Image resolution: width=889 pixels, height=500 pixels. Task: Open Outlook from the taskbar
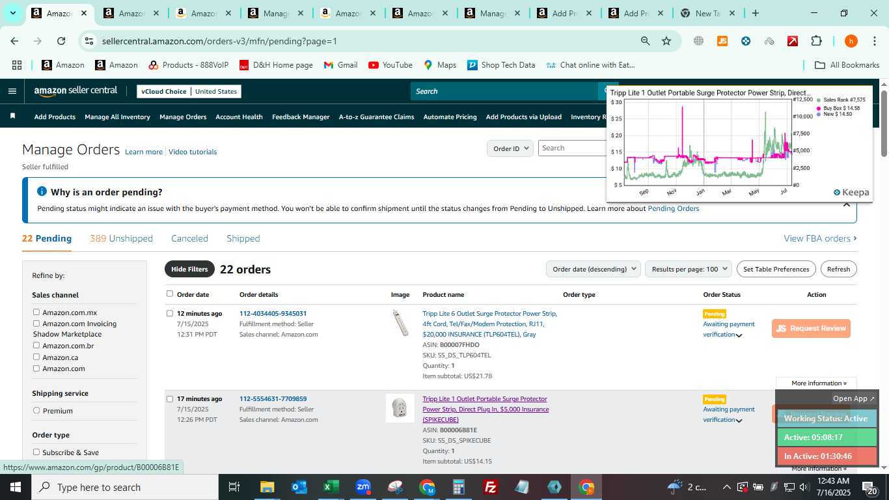tap(299, 487)
